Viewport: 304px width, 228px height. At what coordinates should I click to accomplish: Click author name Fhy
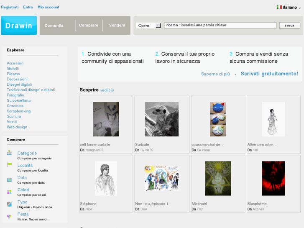pyautogui.click(x=200, y=209)
